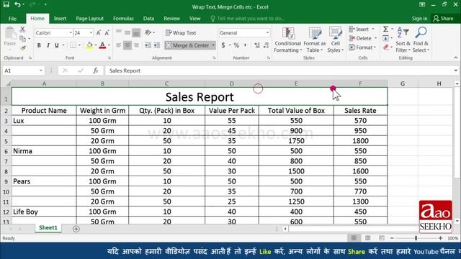The height and width of the screenshot is (259, 461).
Task: Open Cell Styles gallery
Action: click(x=336, y=40)
